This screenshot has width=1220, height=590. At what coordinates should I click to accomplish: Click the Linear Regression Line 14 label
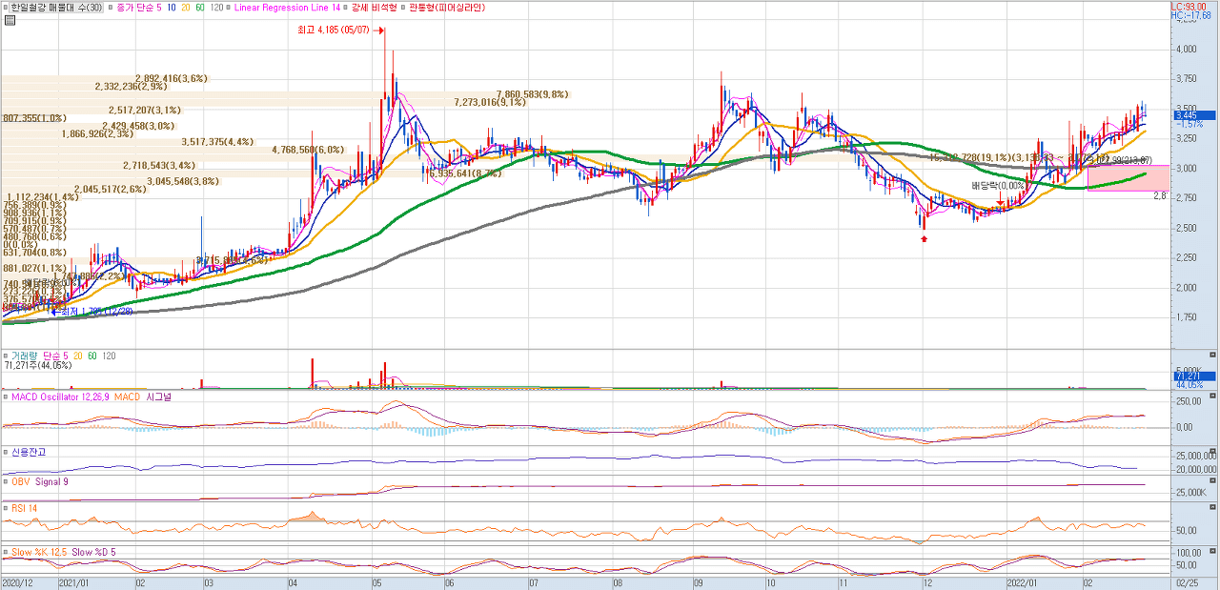[x=287, y=7]
